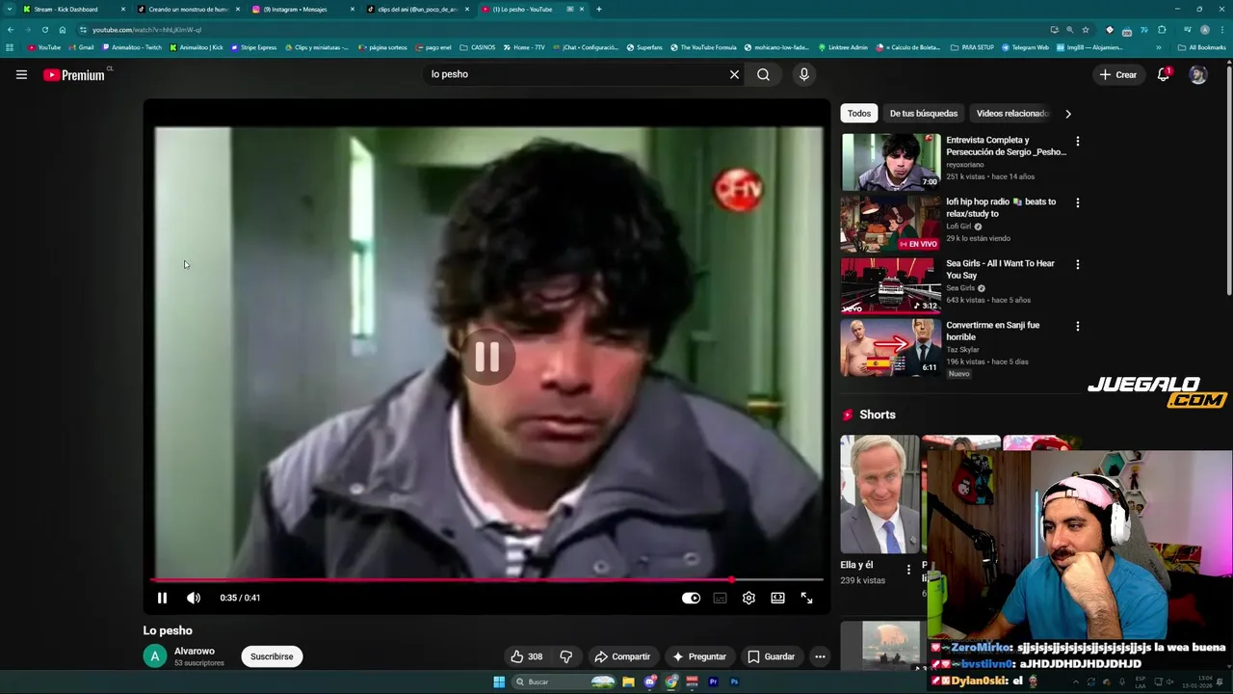Like the video with 308 likes

527,656
